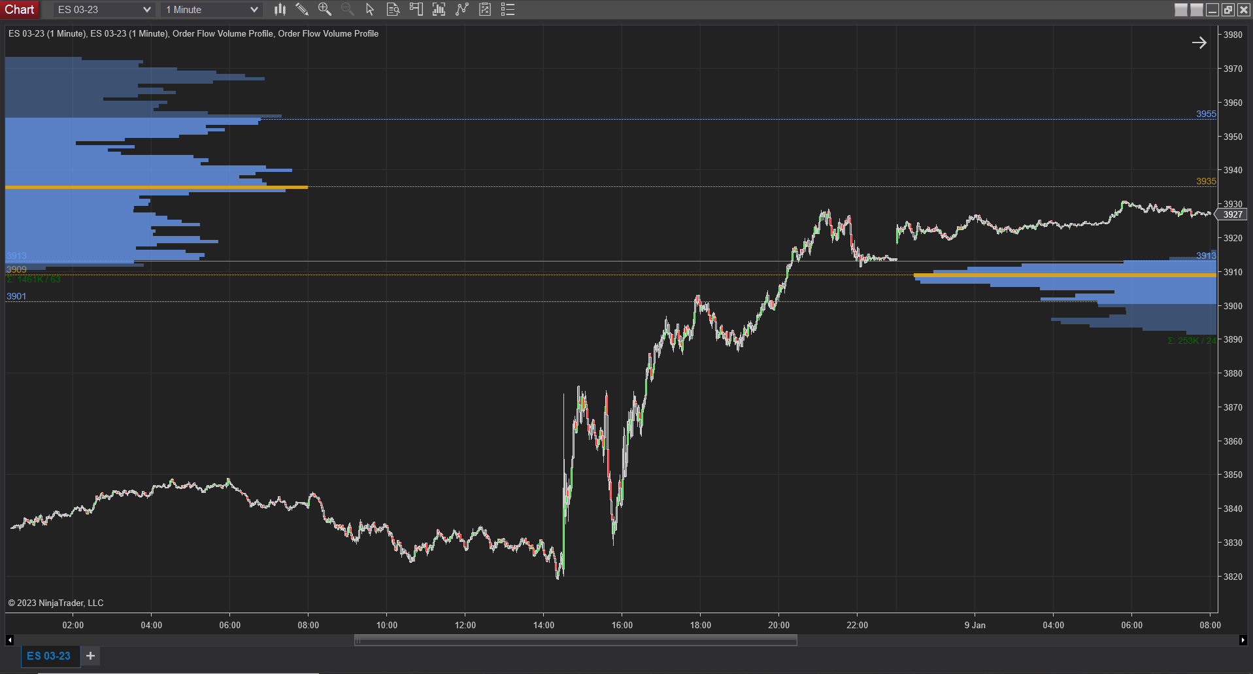Image resolution: width=1253 pixels, height=674 pixels.
Task: Open the bar type/chart style icon
Action: [x=280, y=9]
